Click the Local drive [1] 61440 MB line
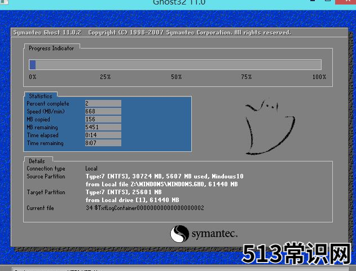Screen dimensions: 356x271 click(133, 200)
